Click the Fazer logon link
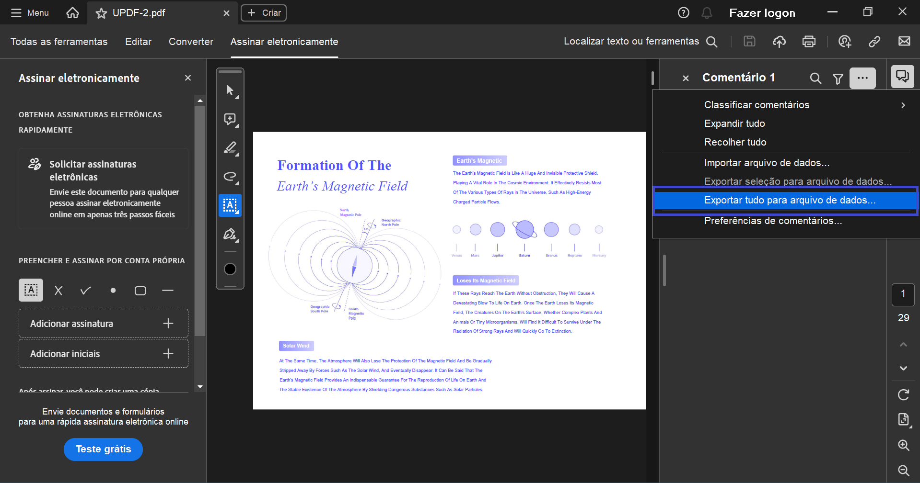Screen dimensions: 920x483 [762, 13]
